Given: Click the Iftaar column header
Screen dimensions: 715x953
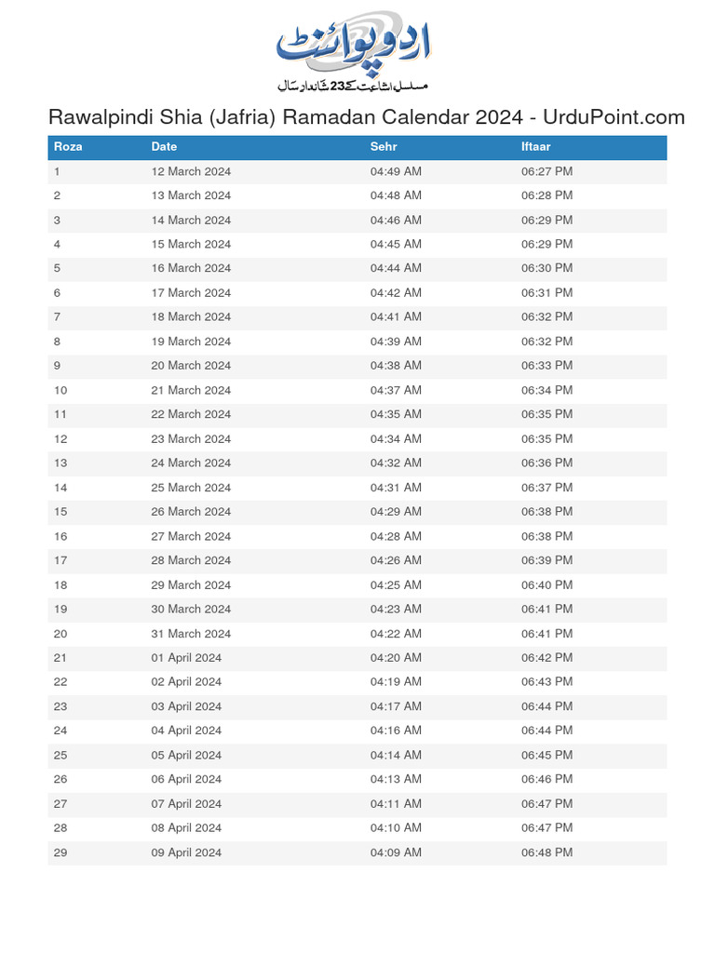Looking at the screenshot, I should [x=535, y=146].
